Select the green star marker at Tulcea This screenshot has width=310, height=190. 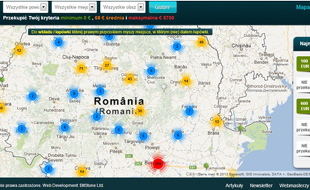coord(240,128)
